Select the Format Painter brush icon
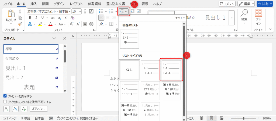The height and width of the screenshot is (121, 276). [x=20, y=24]
